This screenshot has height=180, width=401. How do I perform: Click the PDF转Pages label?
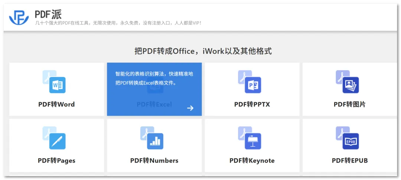56,161
